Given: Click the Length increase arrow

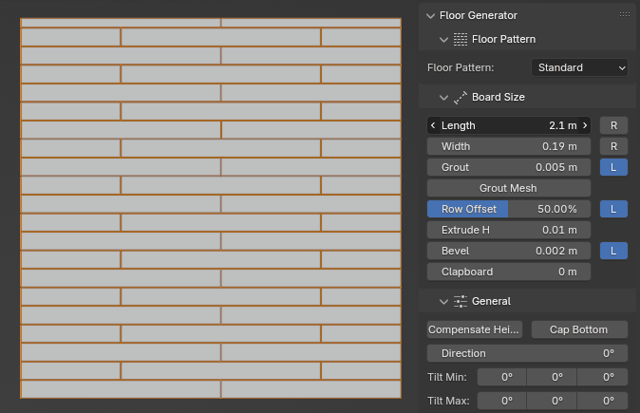Looking at the screenshot, I should [x=585, y=125].
